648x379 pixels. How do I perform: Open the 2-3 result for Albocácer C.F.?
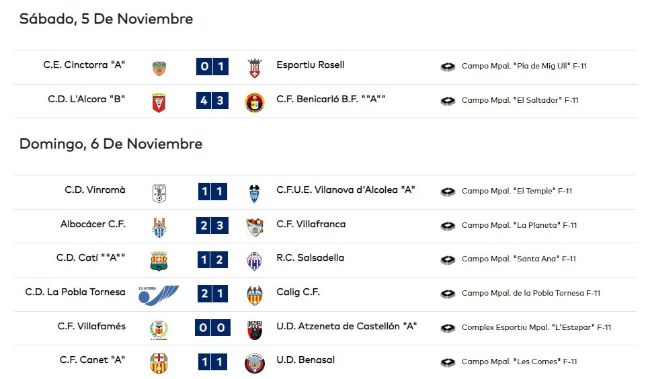coord(212,226)
